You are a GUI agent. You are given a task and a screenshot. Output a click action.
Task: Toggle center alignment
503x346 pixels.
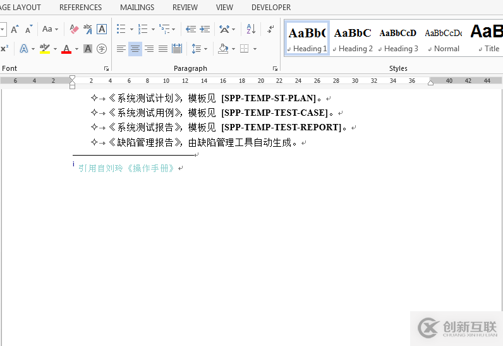pos(135,49)
